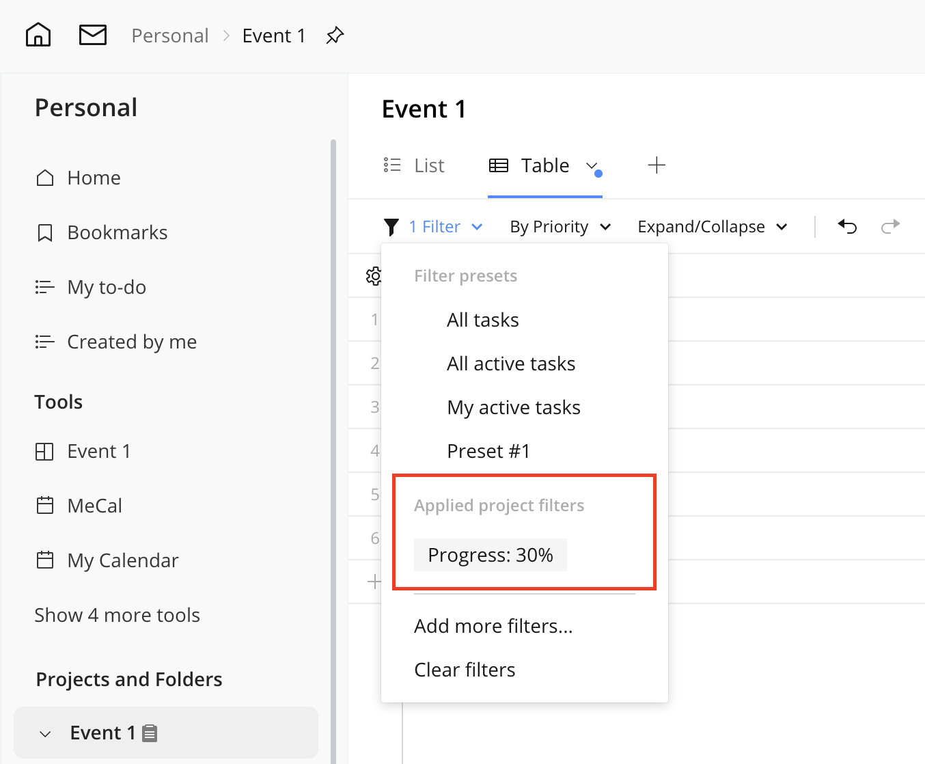The height and width of the screenshot is (764, 925).
Task: Open the By Priority dropdown
Action: pyautogui.click(x=560, y=227)
